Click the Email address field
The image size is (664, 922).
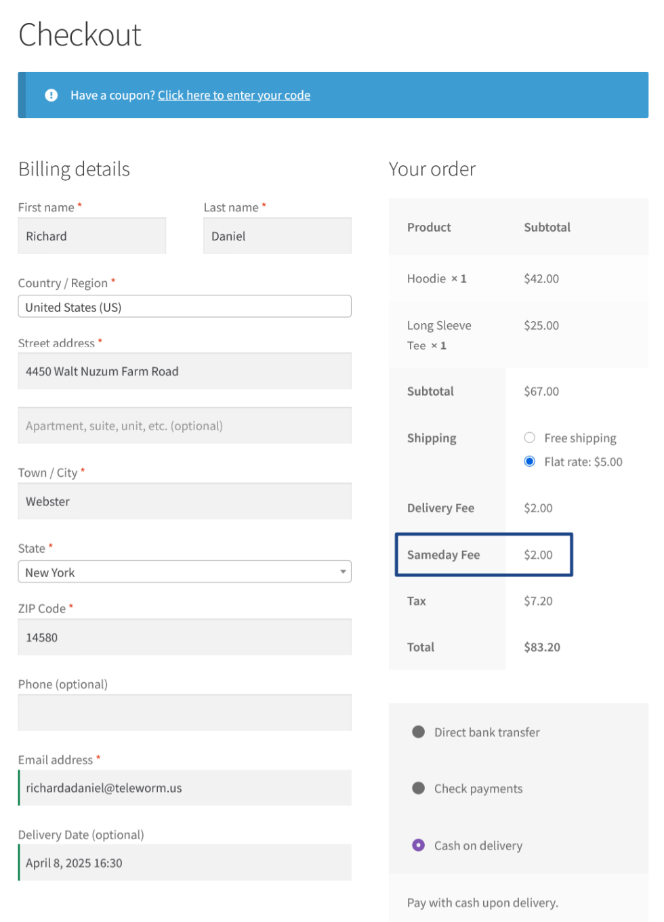click(x=184, y=789)
